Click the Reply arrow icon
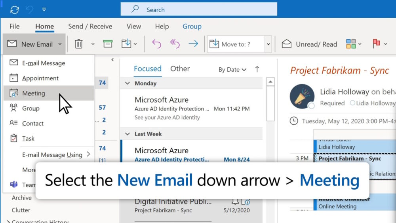 [x=156, y=44]
